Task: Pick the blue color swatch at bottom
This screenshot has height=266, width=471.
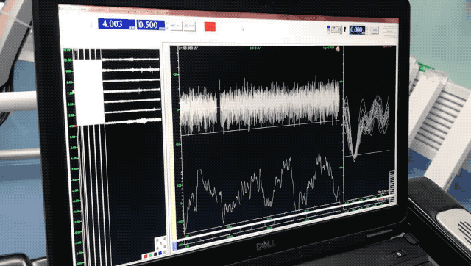Action: [x=160, y=253]
